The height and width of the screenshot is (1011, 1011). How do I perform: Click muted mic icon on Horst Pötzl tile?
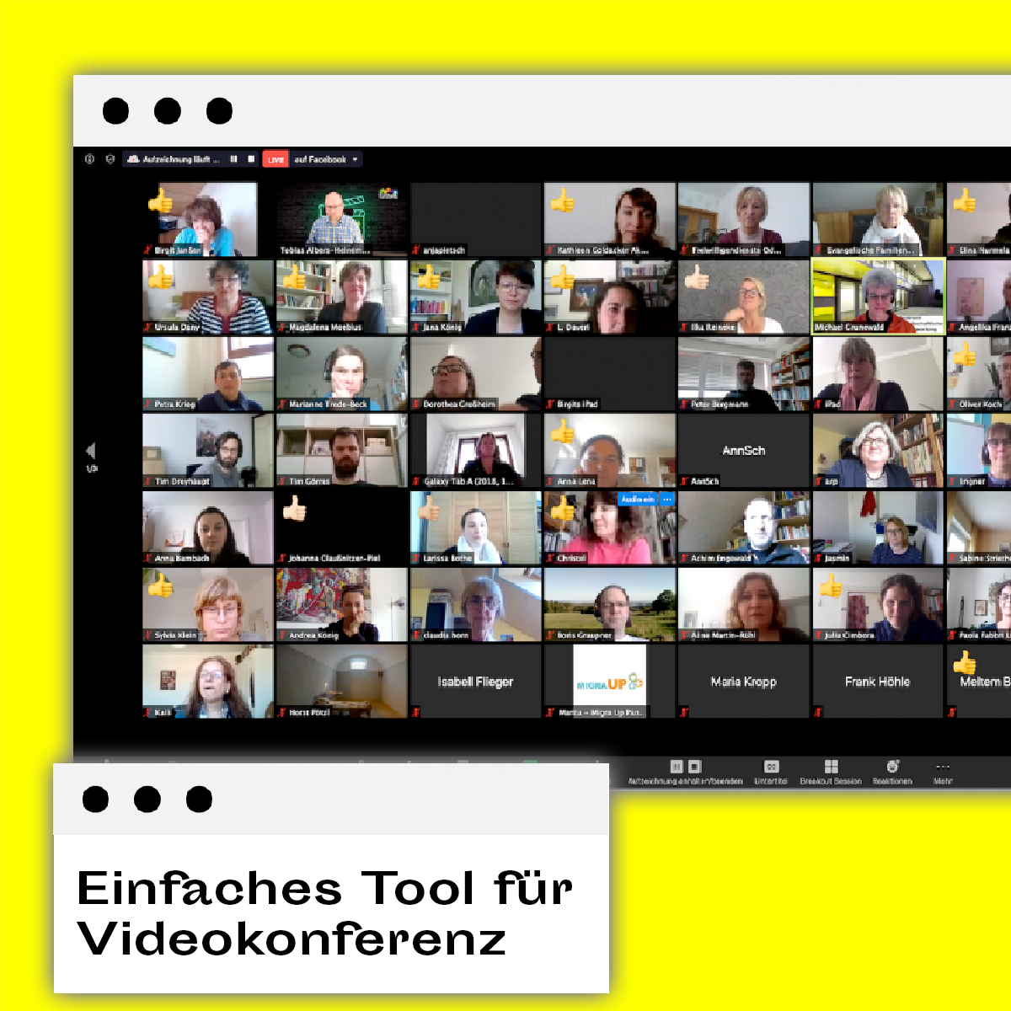coord(282,713)
